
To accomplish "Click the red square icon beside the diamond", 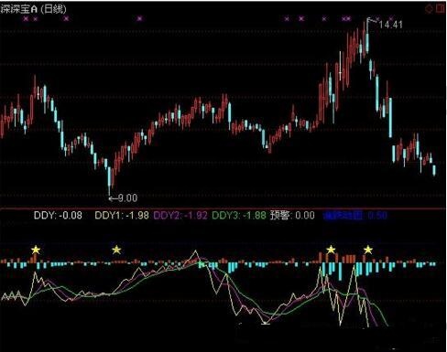I will (441, 8).
